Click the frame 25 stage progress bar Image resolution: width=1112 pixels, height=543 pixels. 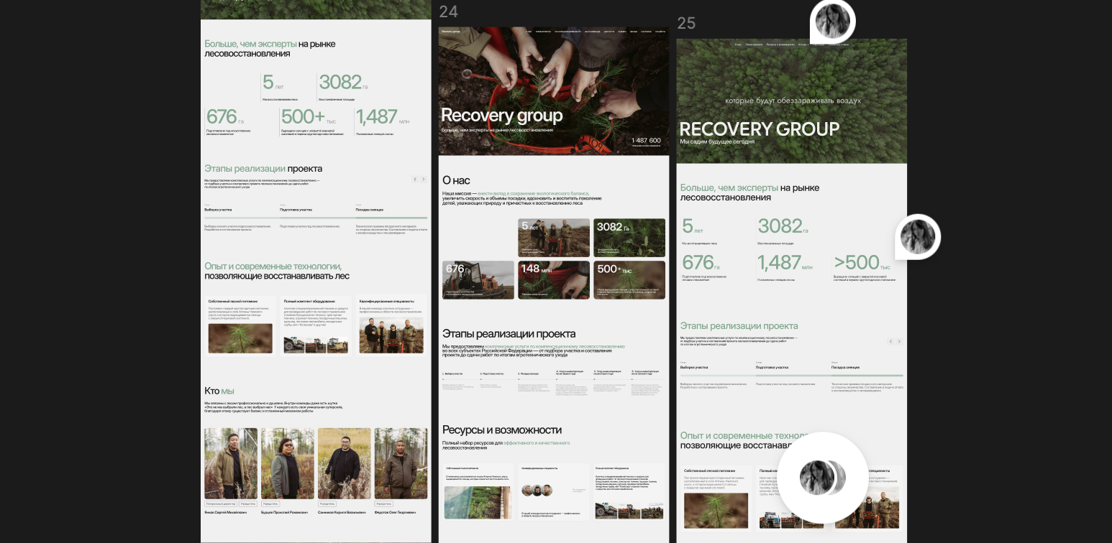tap(792, 375)
